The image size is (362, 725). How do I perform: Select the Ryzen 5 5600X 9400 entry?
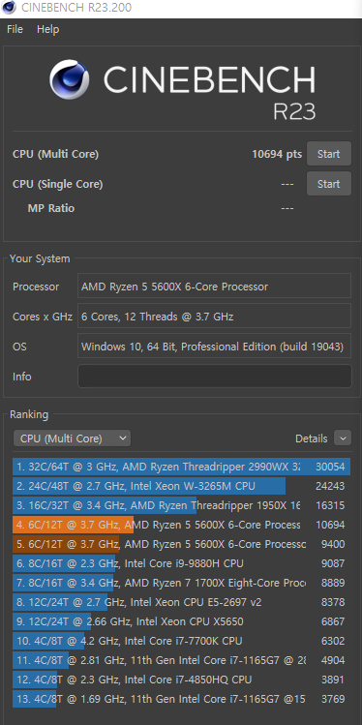[x=181, y=544]
